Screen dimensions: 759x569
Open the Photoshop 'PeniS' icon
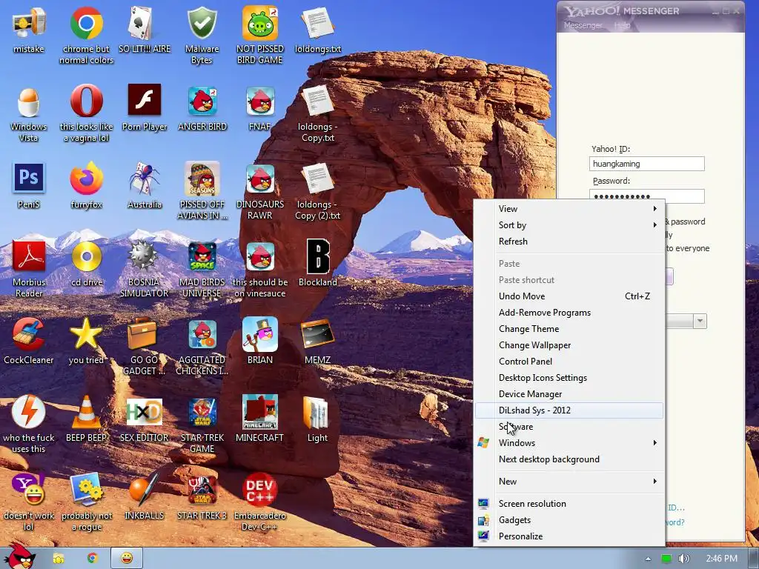[x=29, y=179]
